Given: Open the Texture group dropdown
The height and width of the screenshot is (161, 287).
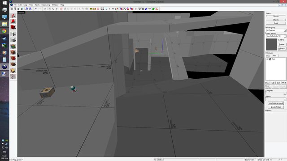Looking at the screenshot, I should point(276,30).
